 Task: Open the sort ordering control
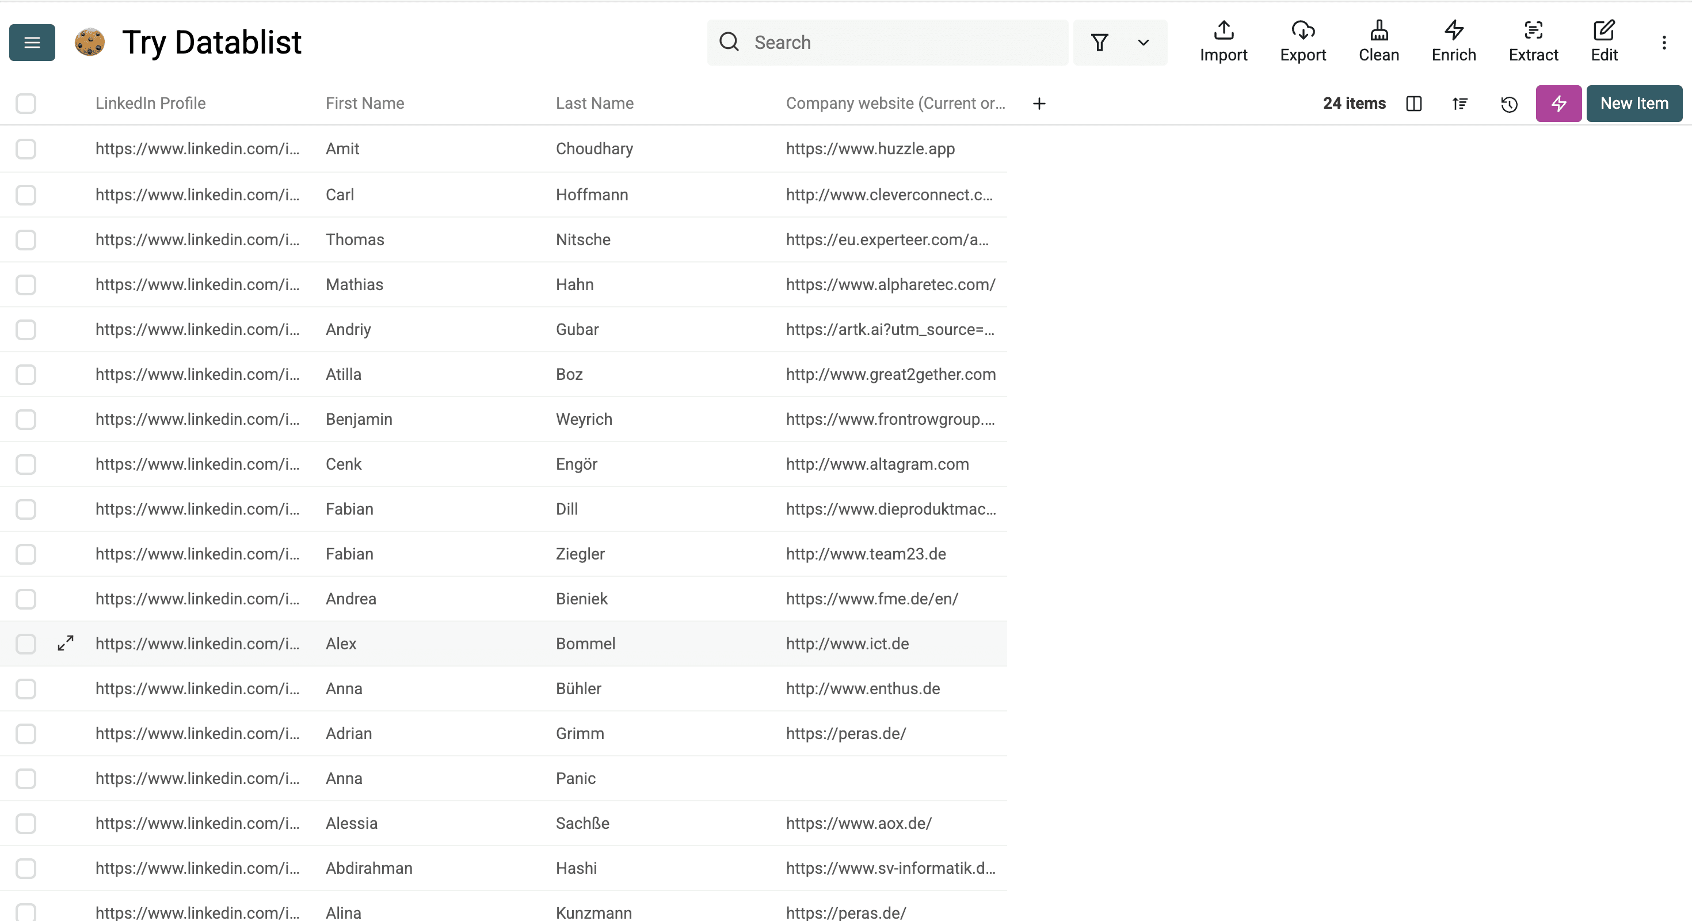click(x=1460, y=104)
